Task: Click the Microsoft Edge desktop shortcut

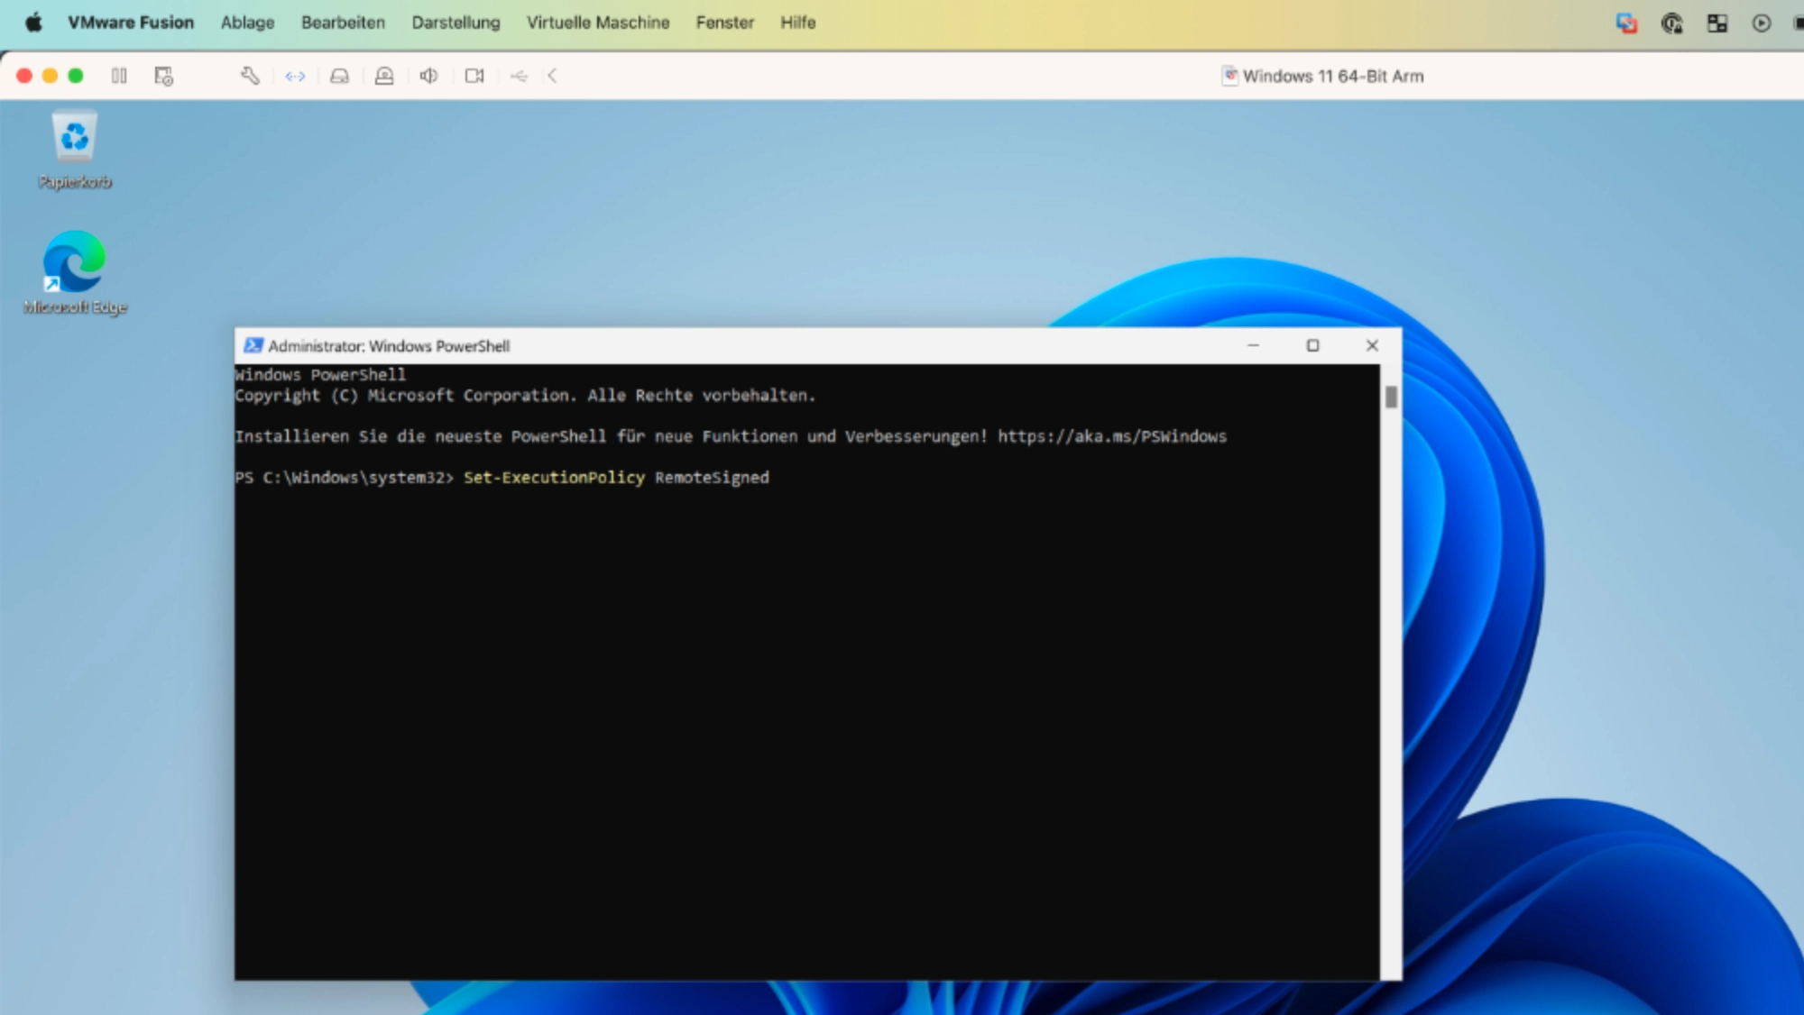Action: tap(75, 273)
